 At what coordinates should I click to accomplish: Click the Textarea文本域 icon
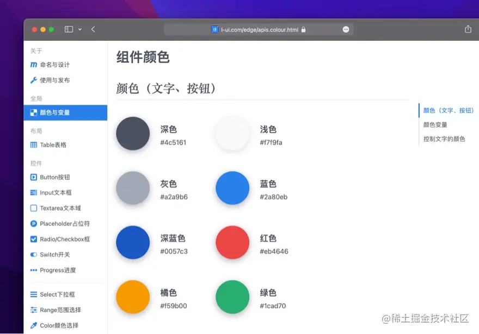click(33, 208)
